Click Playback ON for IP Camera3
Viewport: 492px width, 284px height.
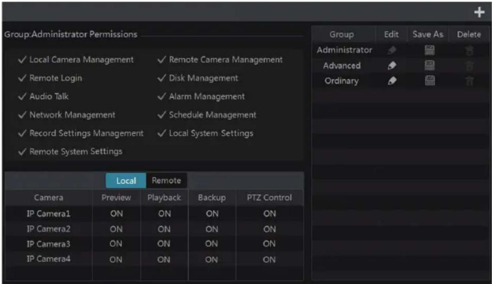click(164, 244)
